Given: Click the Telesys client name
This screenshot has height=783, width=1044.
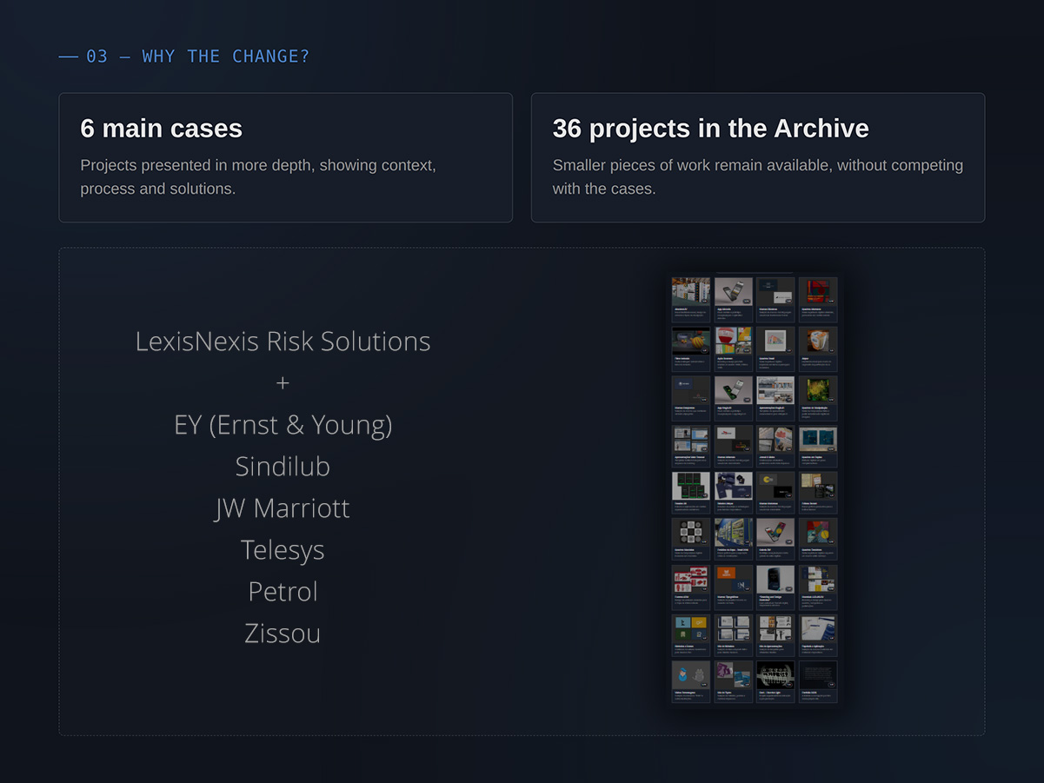Looking at the screenshot, I should [283, 549].
